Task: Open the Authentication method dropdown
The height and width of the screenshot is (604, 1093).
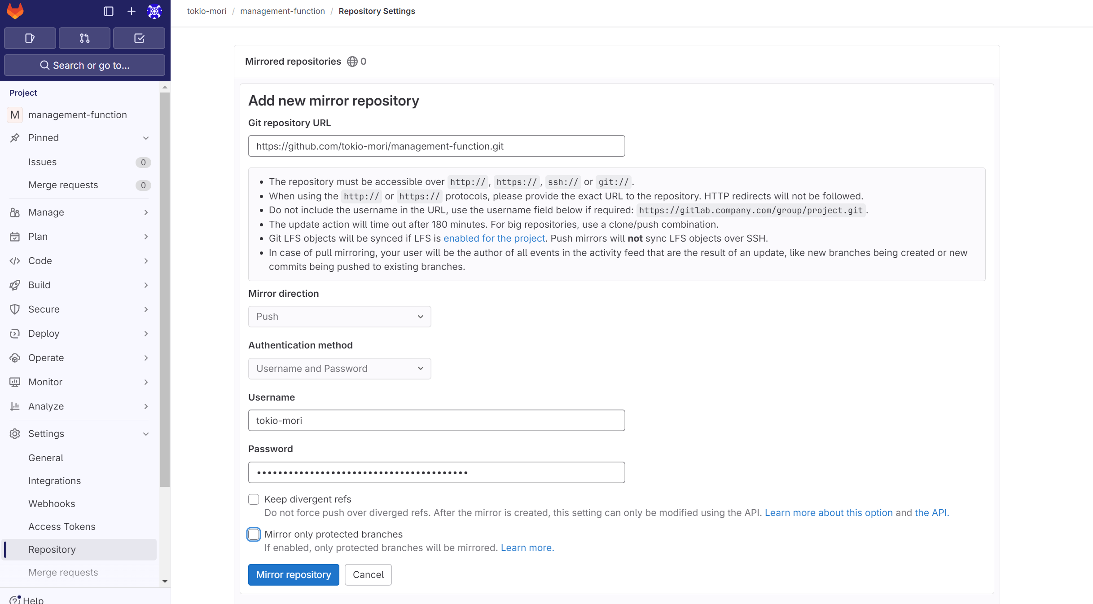Action: (339, 368)
